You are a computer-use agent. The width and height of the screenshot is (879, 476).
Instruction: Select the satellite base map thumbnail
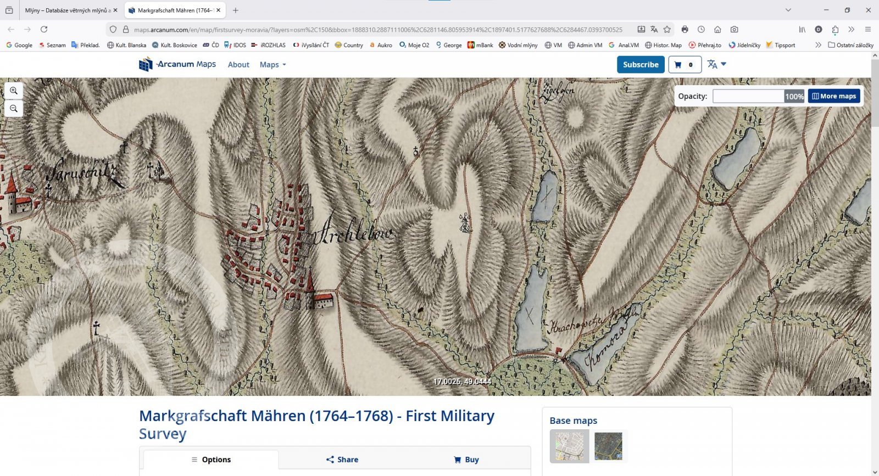coord(608,446)
